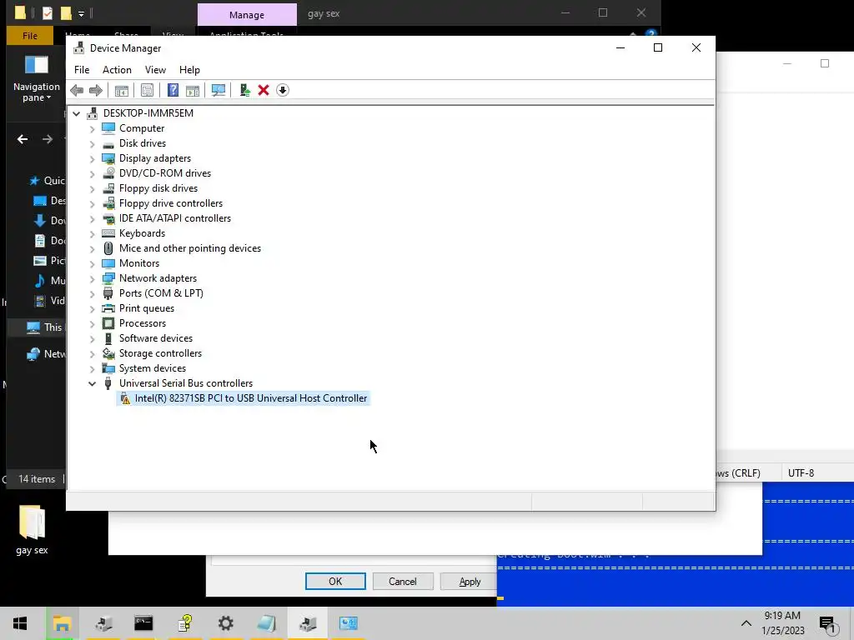Open Command Prompt from the taskbar
The width and height of the screenshot is (854, 640).
(x=143, y=623)
